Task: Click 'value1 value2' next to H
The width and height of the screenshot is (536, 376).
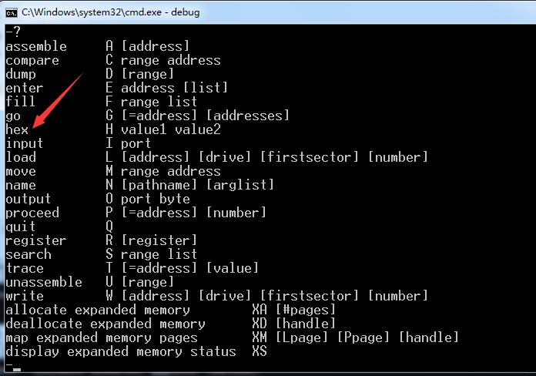Action: coord(171,129)
